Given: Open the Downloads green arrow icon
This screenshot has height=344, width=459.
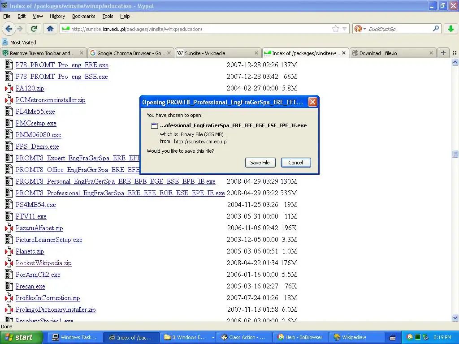Looking at the screenshot, I should pos(451,29).
